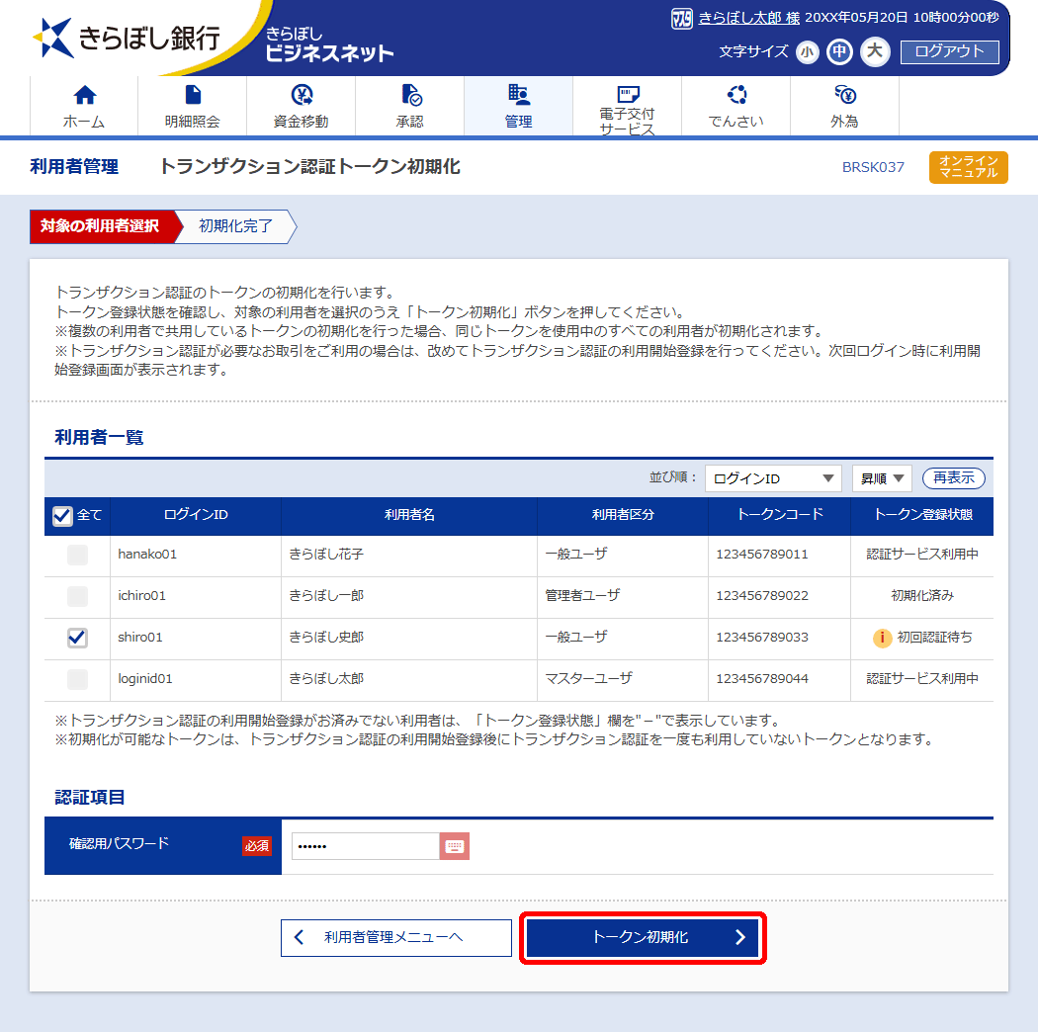
Task: Go to the ホーム home icon
Action: coord(84,95)
